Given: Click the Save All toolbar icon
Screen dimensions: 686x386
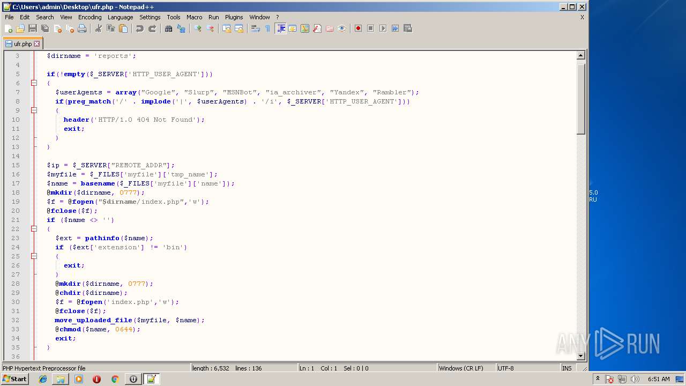Looking at the screenshot, I should [x=45, y=28].
